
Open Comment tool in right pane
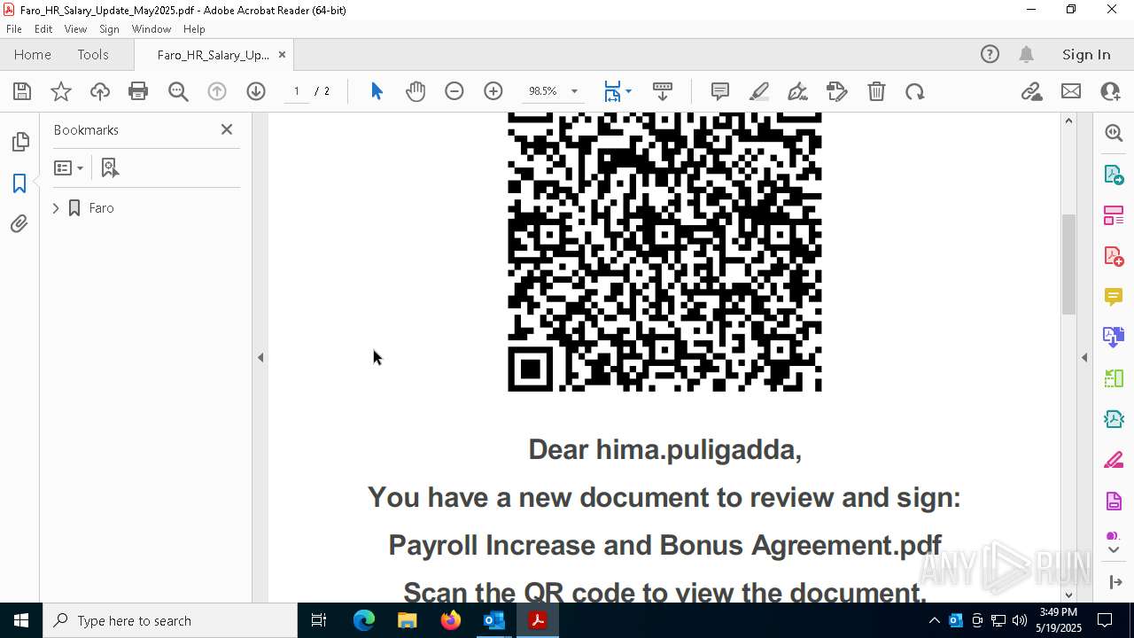click(x=1114, y=297)
